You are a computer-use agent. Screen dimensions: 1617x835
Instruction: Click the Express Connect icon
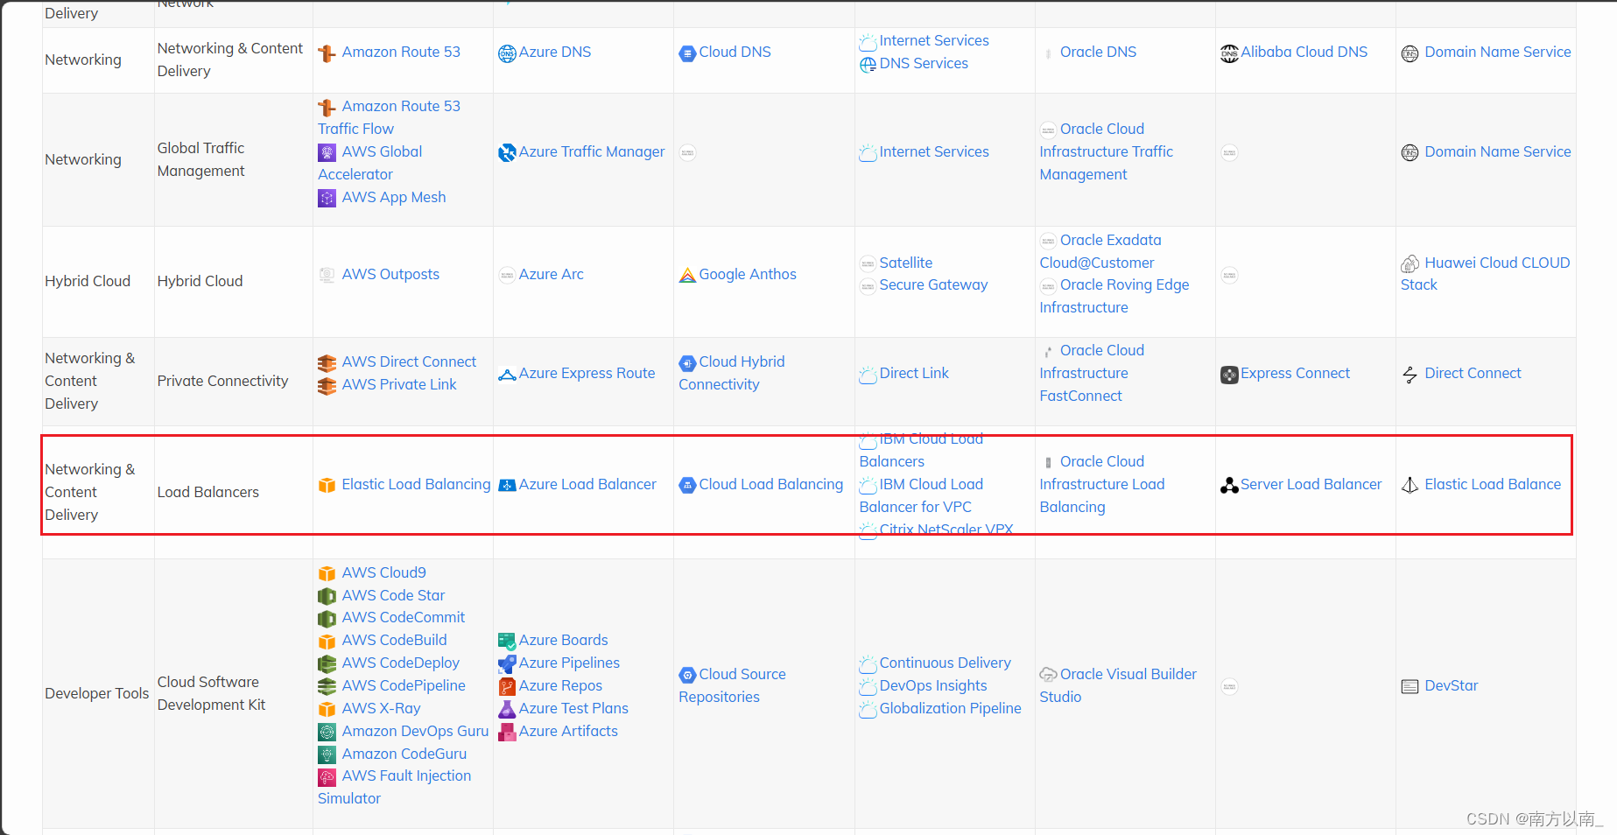(1229, 375)
